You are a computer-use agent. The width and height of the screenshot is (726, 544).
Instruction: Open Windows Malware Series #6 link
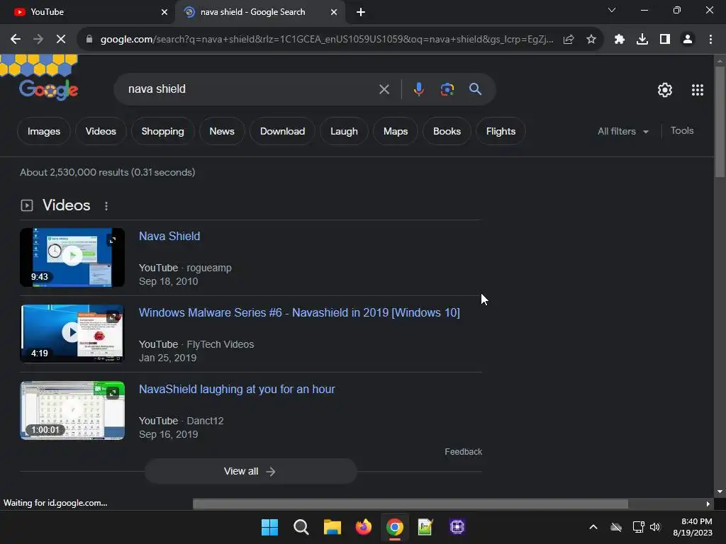[x=299, y=313]
